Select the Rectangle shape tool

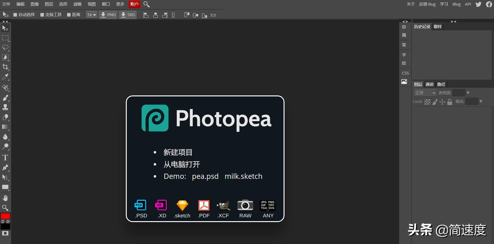[5, 187]
